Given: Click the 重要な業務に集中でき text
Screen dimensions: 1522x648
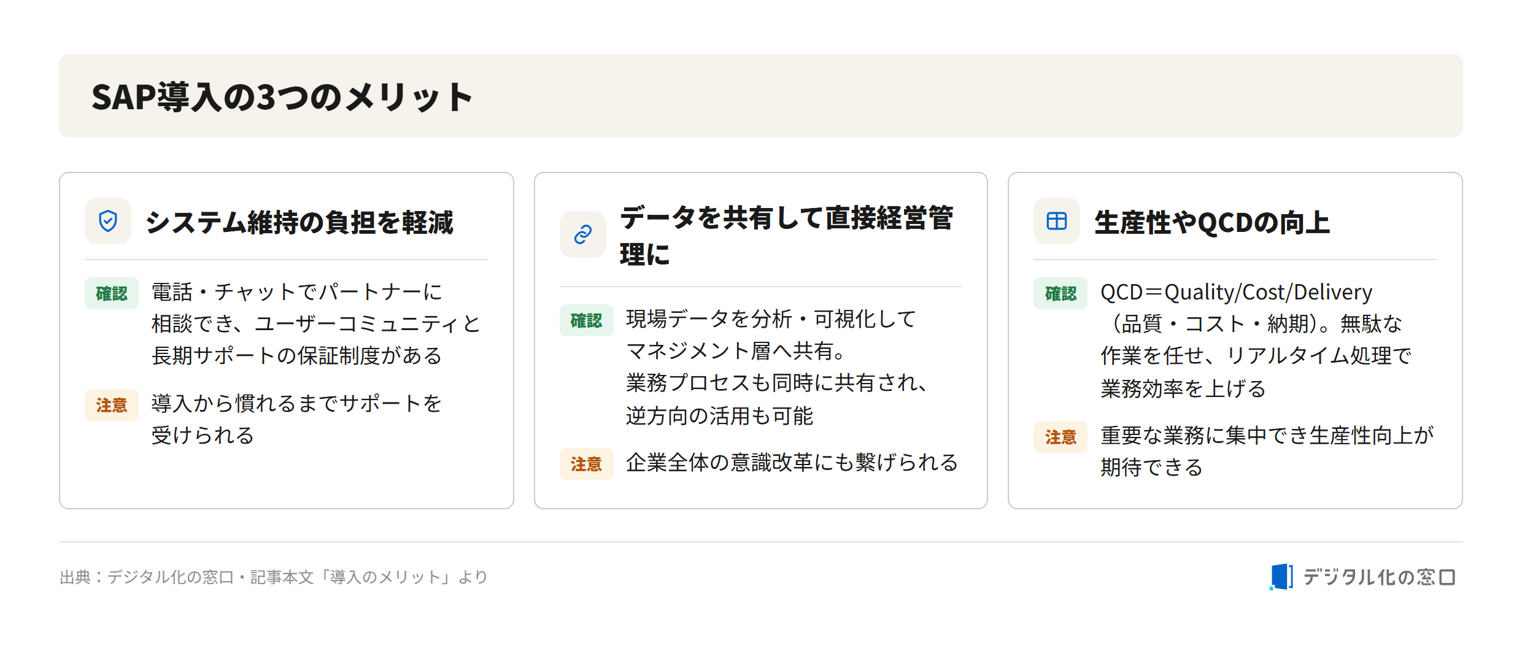Looking at the screenshot, I should click(1267, 451).
